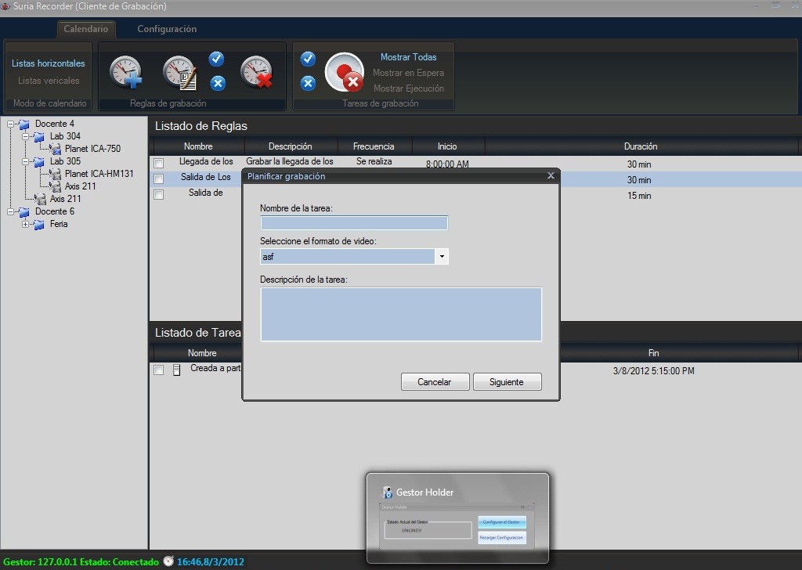Check the 'Llegada de los' rule checkbox
The width and height of the screenshot is (802, 570).
159,163
